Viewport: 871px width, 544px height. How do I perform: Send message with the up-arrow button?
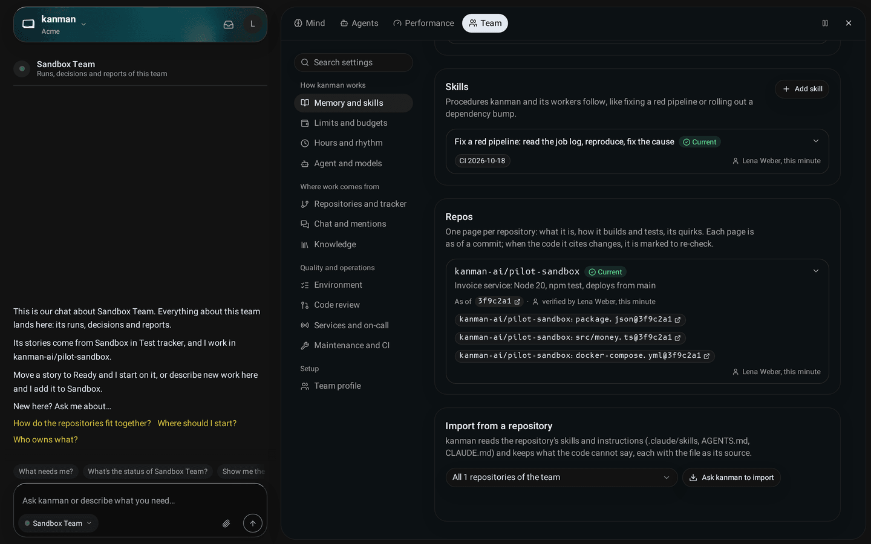(x=253, y=523)
